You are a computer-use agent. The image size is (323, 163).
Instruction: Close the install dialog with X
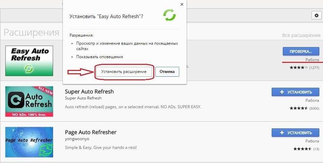[182, 4]
